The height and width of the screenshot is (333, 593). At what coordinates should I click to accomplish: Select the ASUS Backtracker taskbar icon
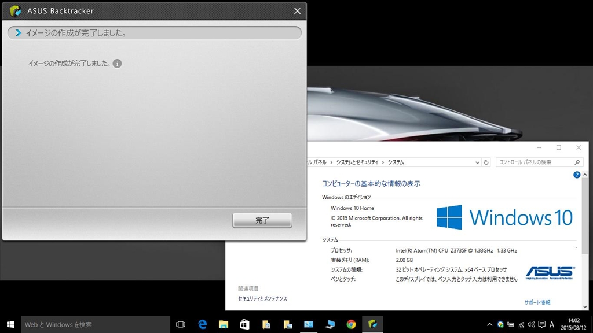372,324
